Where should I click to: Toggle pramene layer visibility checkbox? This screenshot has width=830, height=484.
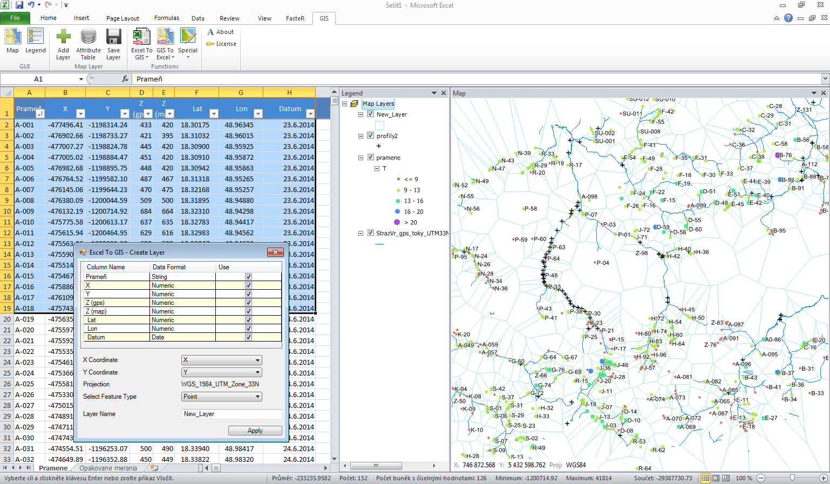[370, 157]
